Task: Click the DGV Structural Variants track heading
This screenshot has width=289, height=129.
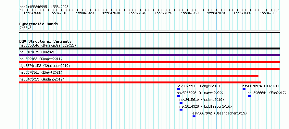Action: tap(45, 41)
